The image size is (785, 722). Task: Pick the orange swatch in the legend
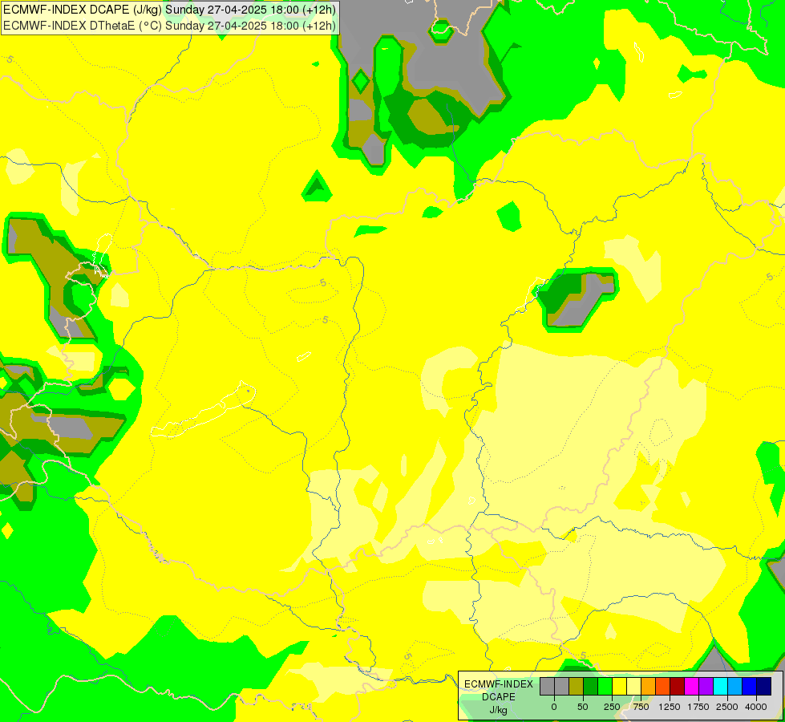pyautogui.click(x=649, y=687)
